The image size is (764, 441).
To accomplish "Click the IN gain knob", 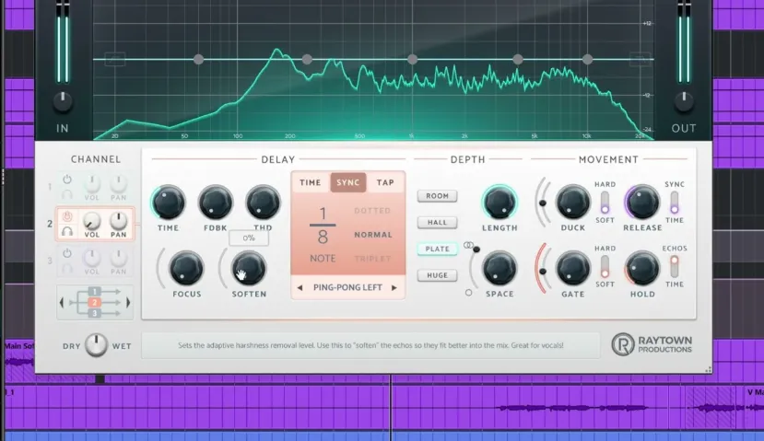I will [63, 100].
